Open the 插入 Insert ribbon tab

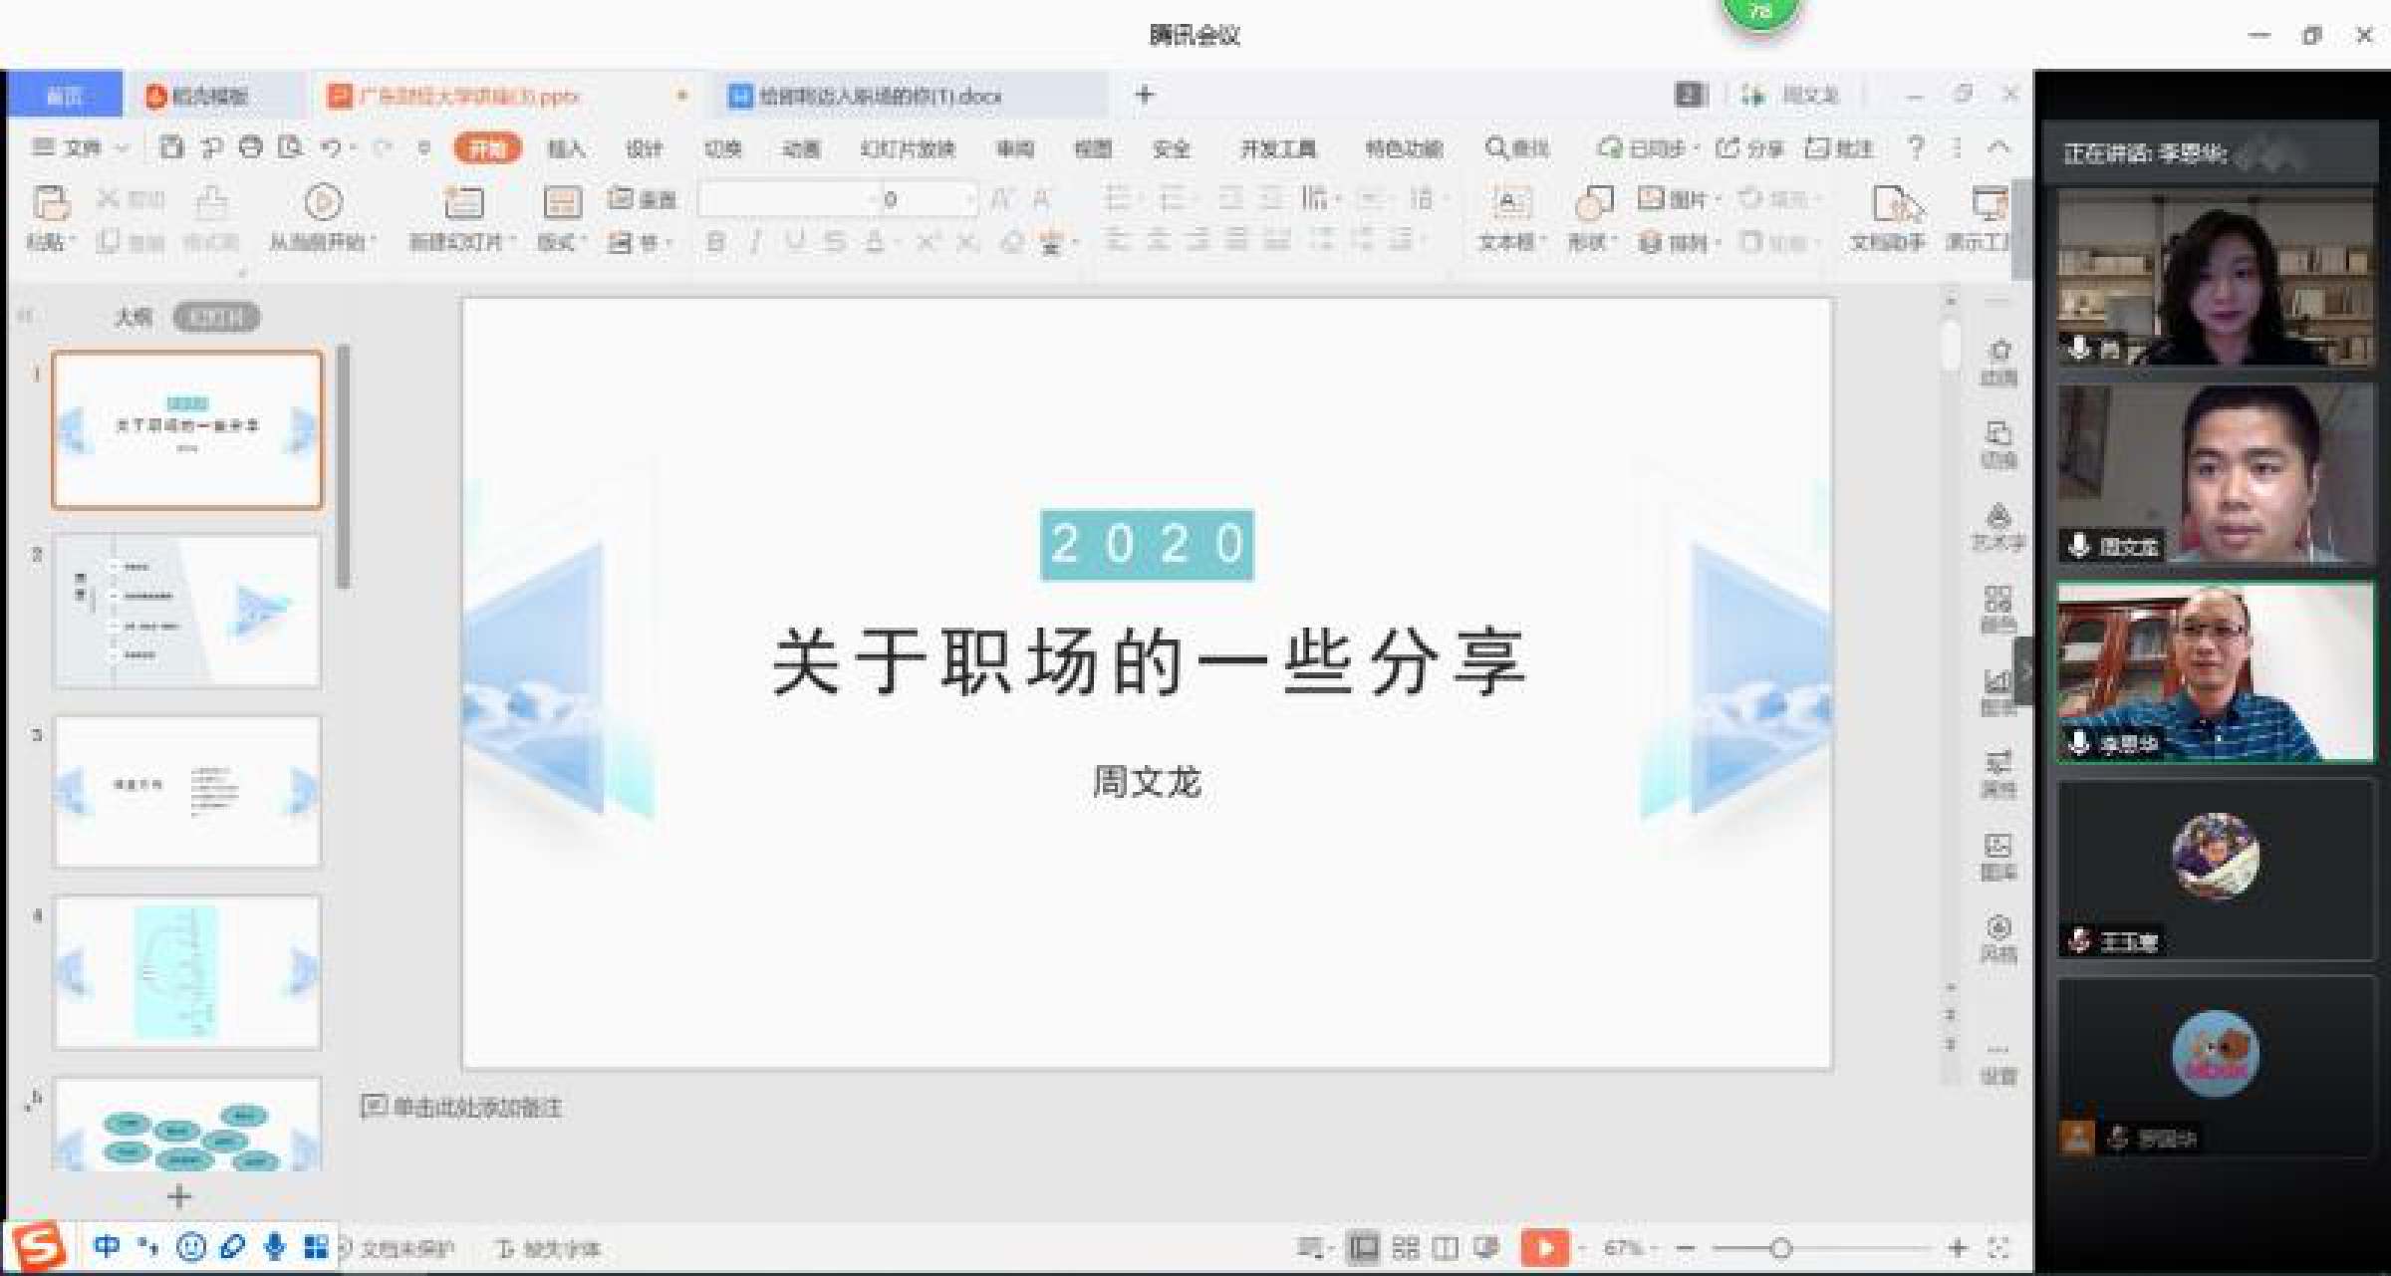[x=566, y=149]
